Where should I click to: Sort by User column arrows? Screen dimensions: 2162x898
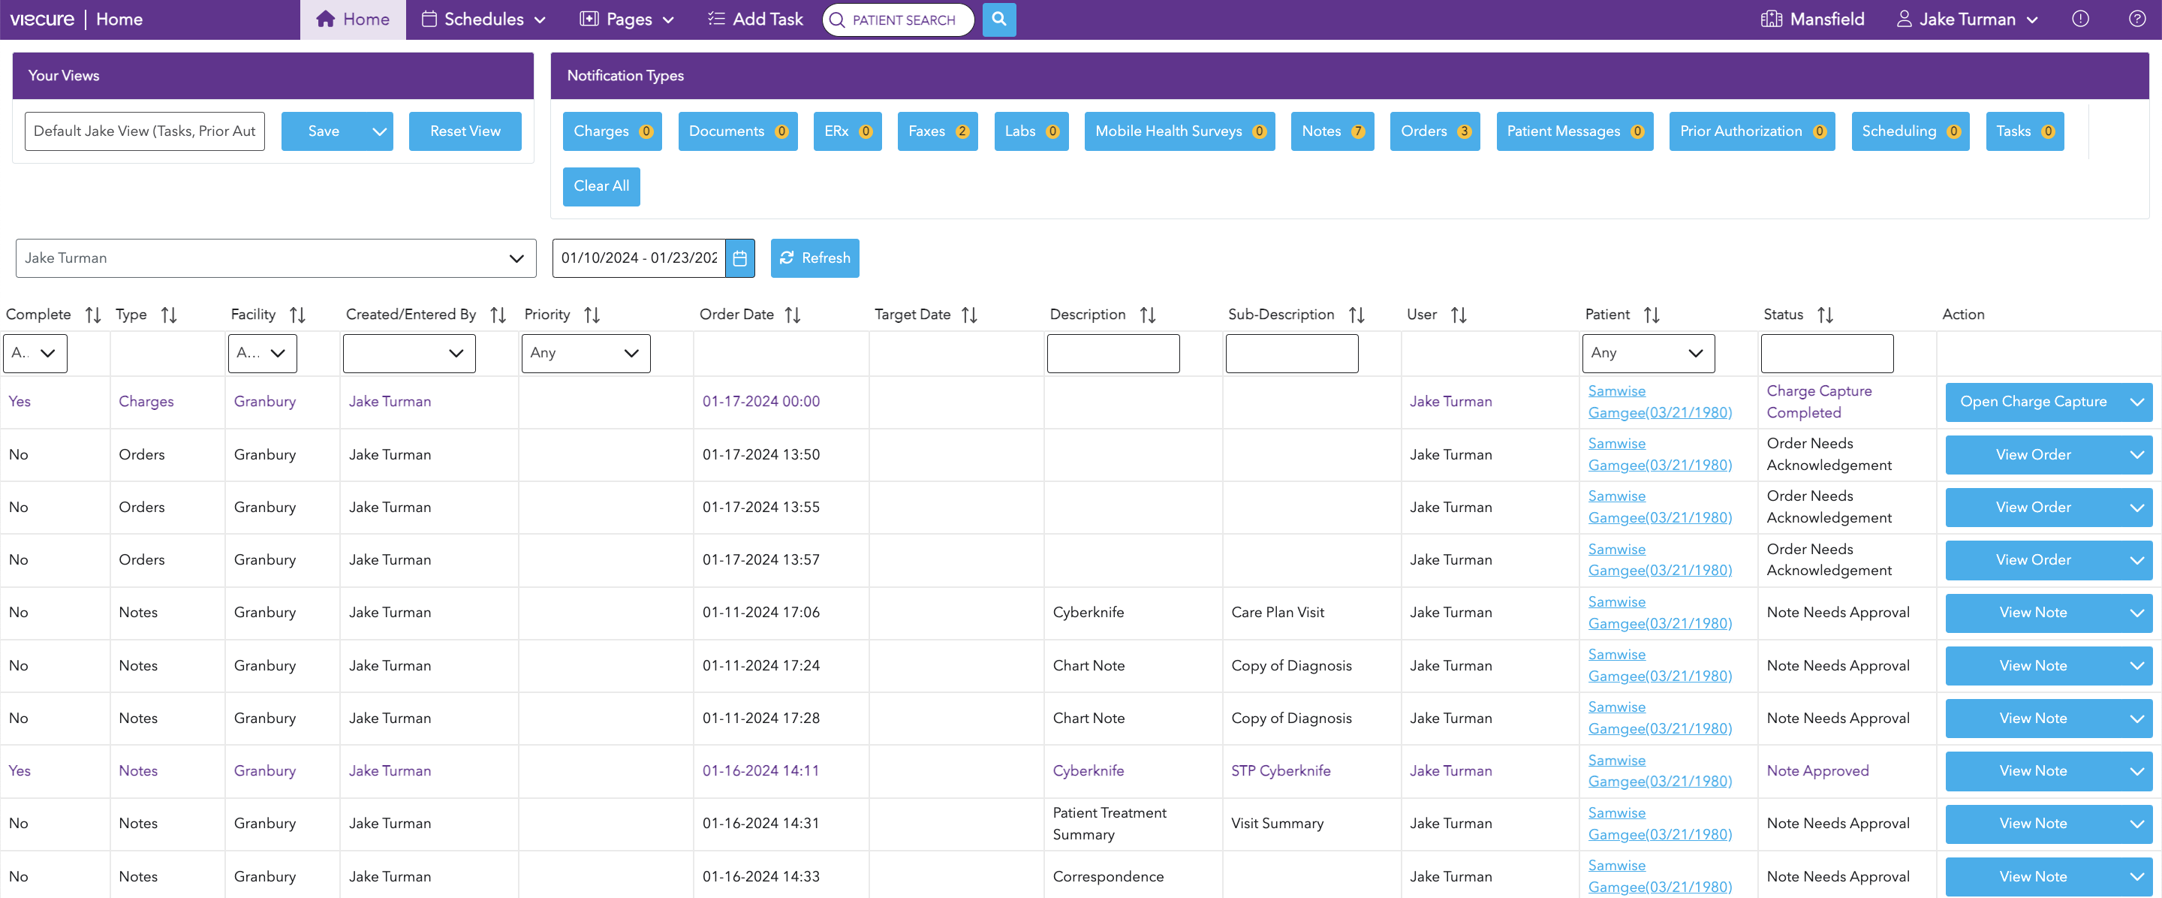[1459, 315]
